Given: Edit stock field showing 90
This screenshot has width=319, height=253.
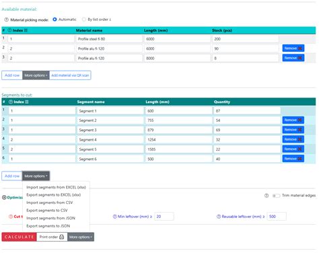Looking at the screenshot, I should [246, 48].
